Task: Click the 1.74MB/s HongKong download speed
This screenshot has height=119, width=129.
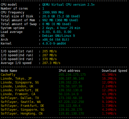Action: pyautogui.click(x=109, y=114)
